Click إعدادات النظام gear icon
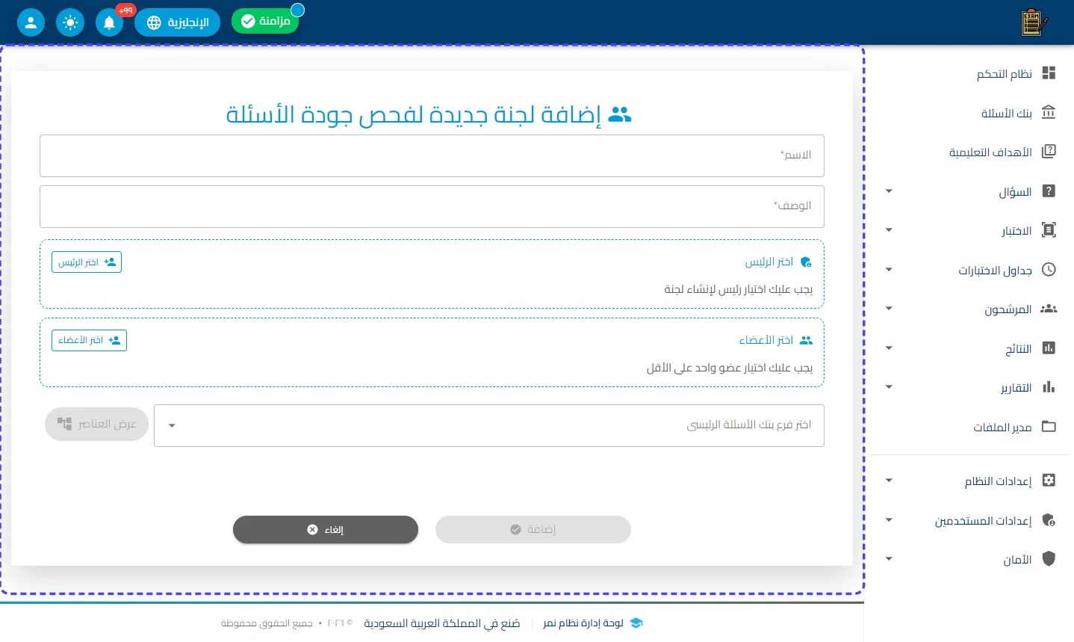1074x642 pixels. point(1049,481)
